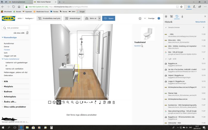208x130 pixels.
Task: Tilt the view downward arrow icon
Action: [100, 102]
